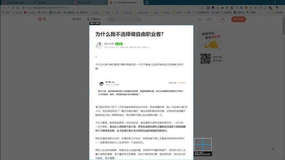
Task: Click the QR code for the Jianshu App
Action: (205, 59)
